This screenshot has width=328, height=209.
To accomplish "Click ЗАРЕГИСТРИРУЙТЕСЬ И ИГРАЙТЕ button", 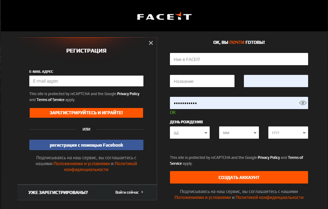I will pos(86,113).
